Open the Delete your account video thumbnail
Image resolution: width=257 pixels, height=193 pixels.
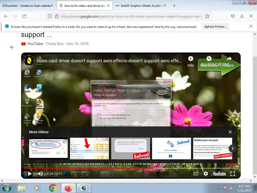(x=213, y=148)
